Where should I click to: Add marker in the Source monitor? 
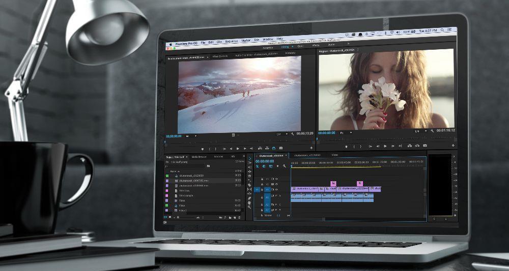point(203,149)
